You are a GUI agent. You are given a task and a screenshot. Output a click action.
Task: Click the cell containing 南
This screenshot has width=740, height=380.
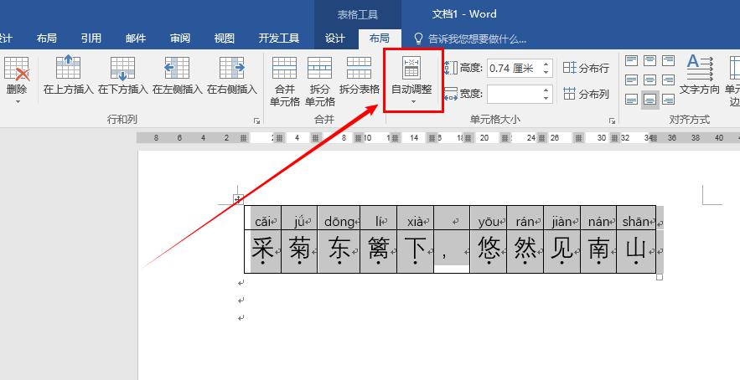(598, 251)
